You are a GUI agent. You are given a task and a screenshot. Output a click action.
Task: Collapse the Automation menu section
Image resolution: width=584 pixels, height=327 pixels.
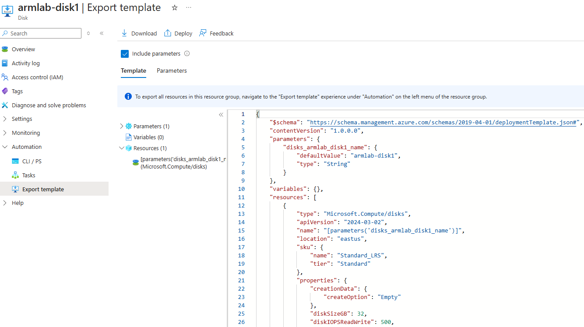click(5, 147)
